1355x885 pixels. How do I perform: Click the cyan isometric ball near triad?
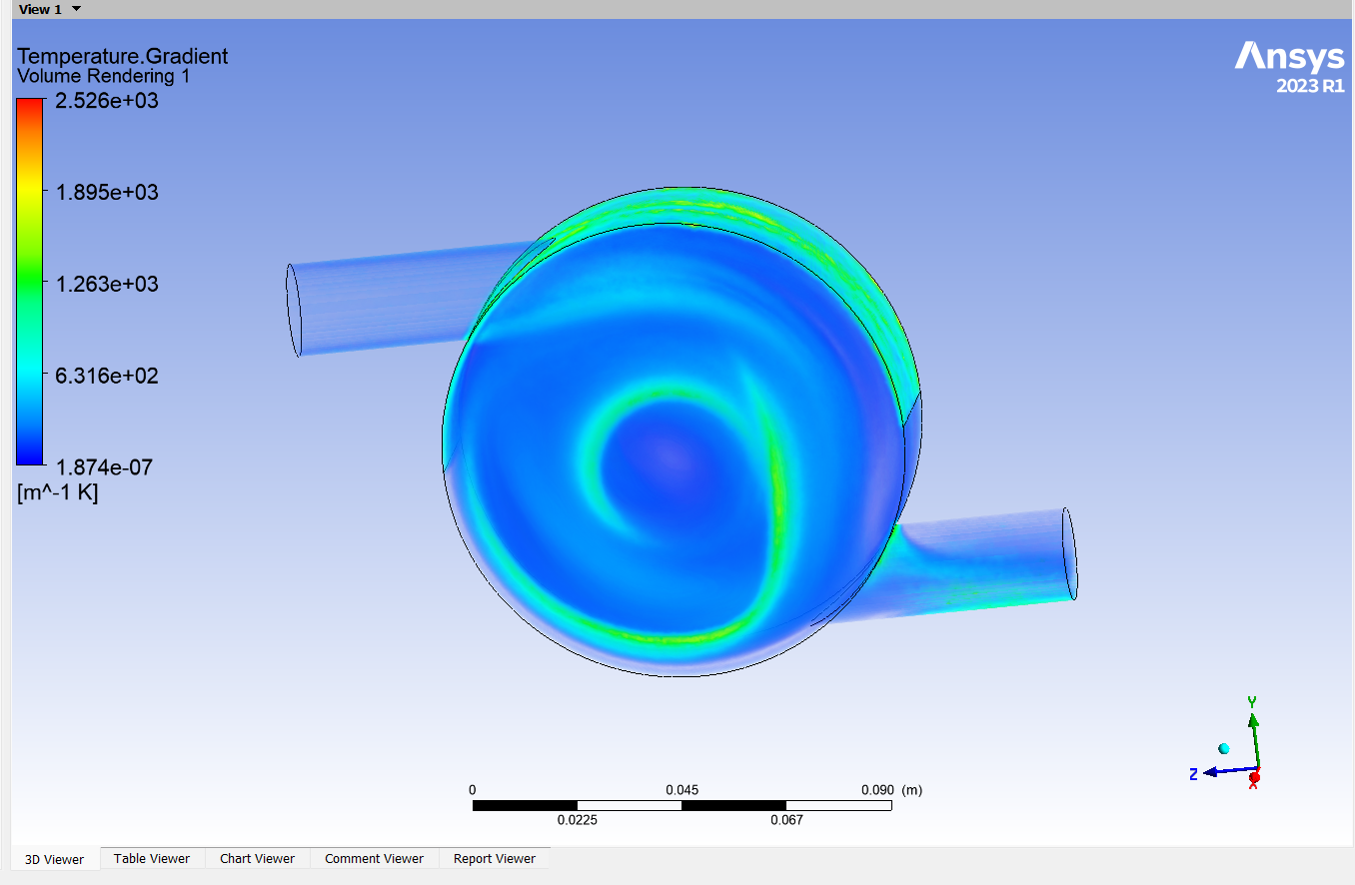(x=1223, y=748)
